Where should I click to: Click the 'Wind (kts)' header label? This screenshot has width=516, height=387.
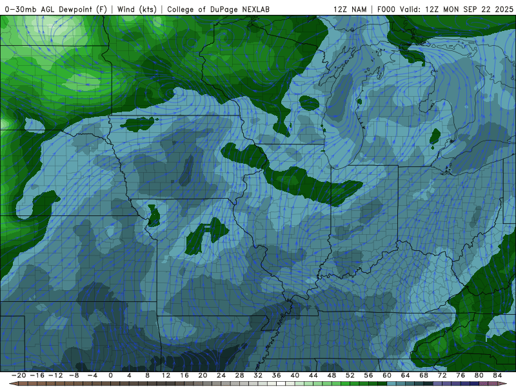click(x=137, y=10)
